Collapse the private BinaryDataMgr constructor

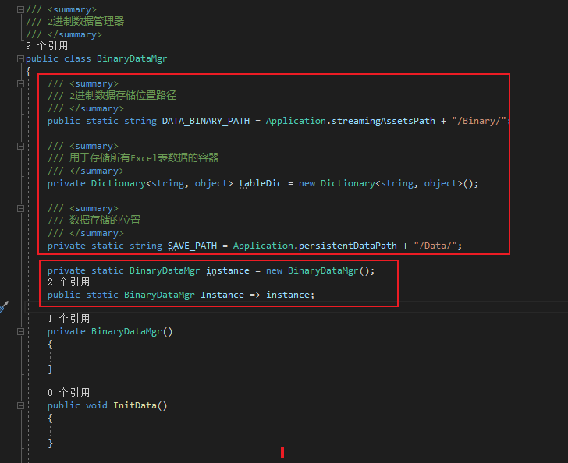click(x=20, y=331)
